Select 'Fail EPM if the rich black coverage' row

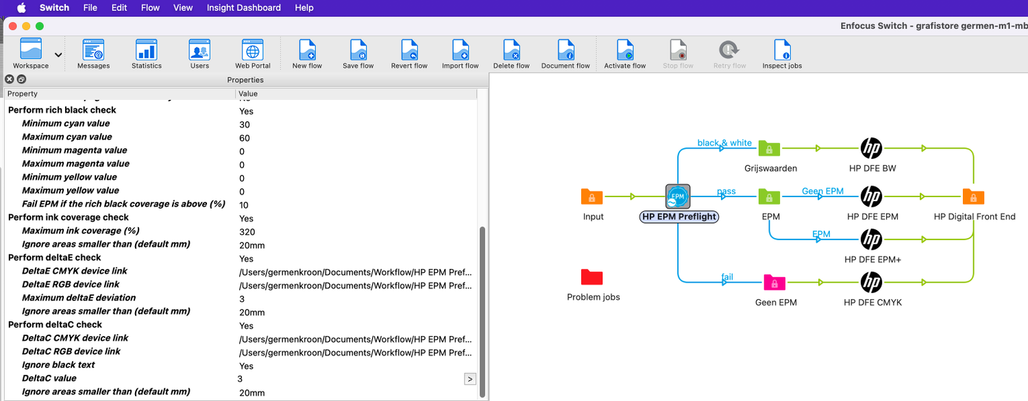pos(241,204)
